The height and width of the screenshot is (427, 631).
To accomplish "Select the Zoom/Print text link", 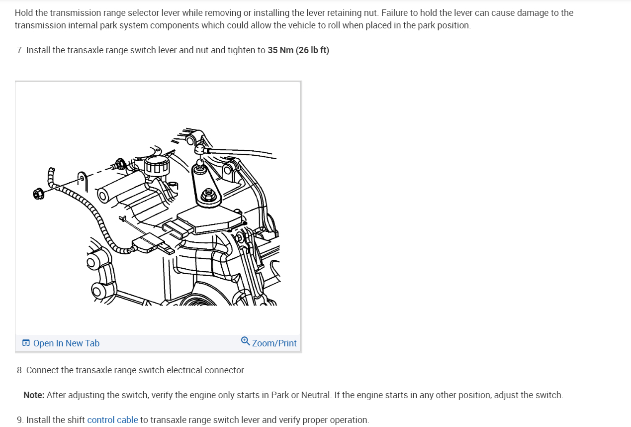I will click(x=274, y=343).
